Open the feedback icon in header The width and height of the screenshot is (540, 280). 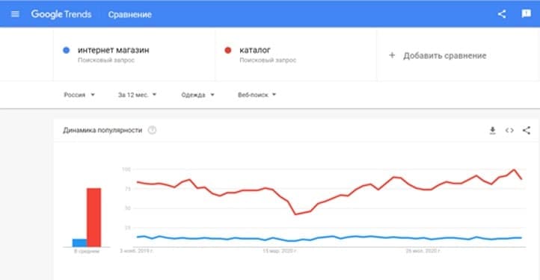point(527,13)
